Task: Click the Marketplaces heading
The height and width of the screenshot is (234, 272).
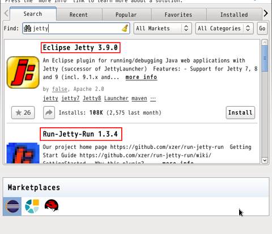Action: [x=34, y=187]
